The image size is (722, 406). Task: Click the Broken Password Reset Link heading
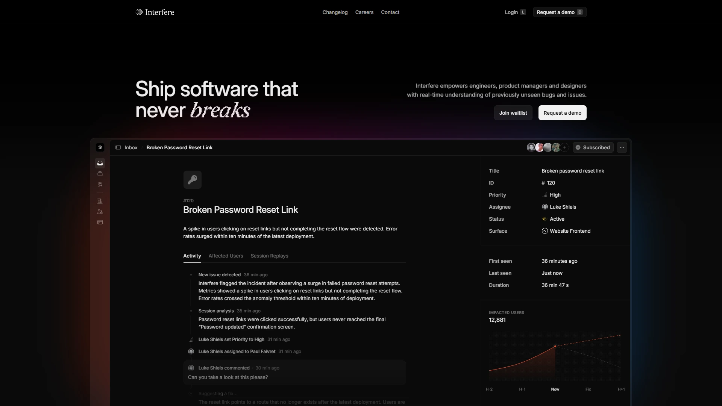[241, 210]
